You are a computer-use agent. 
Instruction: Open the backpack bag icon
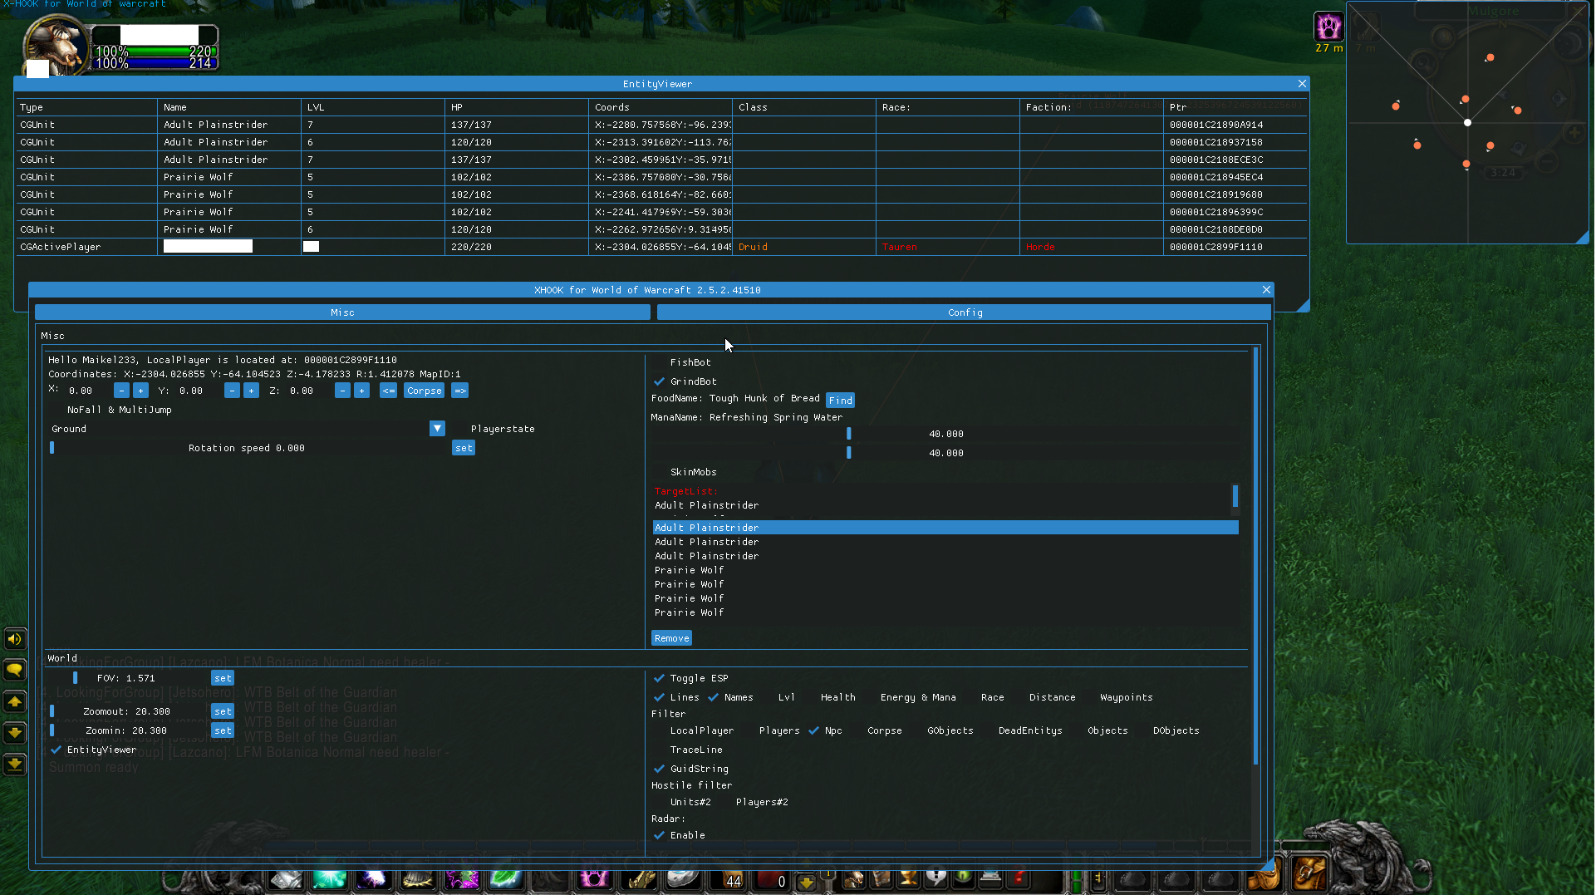(x=1309, y=873)
